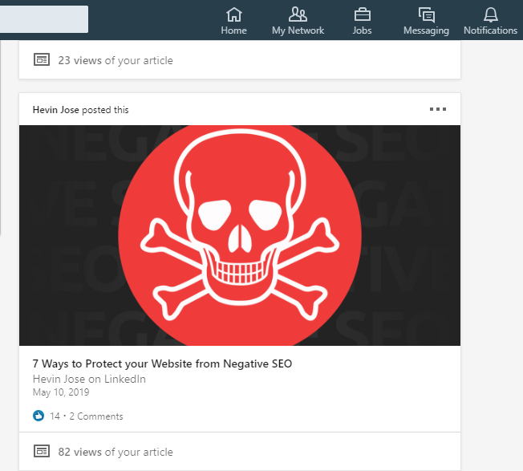Open My Network people icon
This screenshot has height=471, width=523.
[298, 14]
